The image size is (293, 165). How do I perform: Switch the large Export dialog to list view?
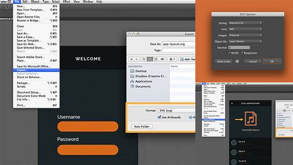pyautogui.click(x=150, y=59)
